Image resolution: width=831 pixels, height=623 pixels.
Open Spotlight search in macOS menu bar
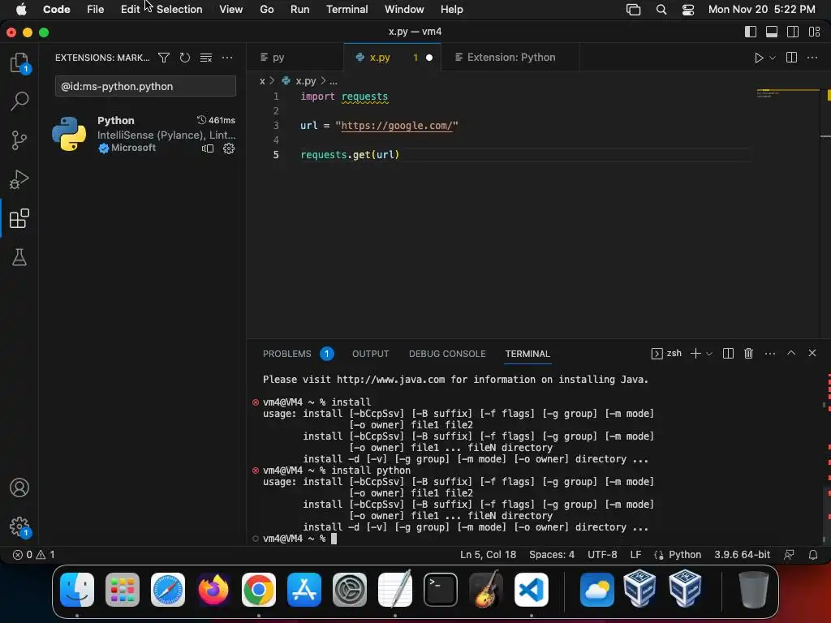[x=661, y=9]
